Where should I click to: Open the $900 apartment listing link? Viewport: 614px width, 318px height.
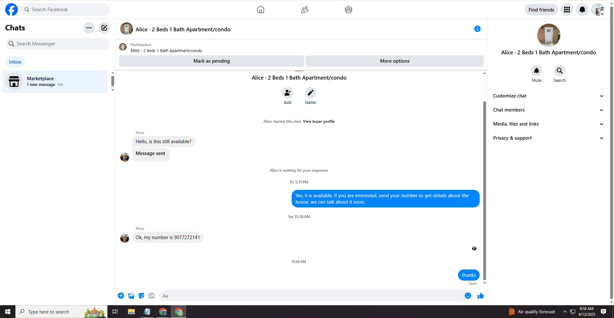point(166,51)
